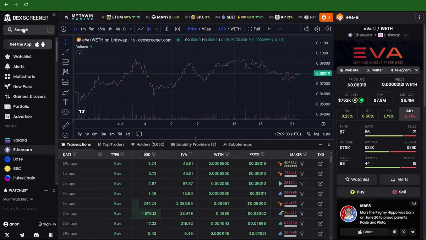This screenshot has width=426, height=240.
Task: Open chart settings gear icon
Action: tap(317, 29)
